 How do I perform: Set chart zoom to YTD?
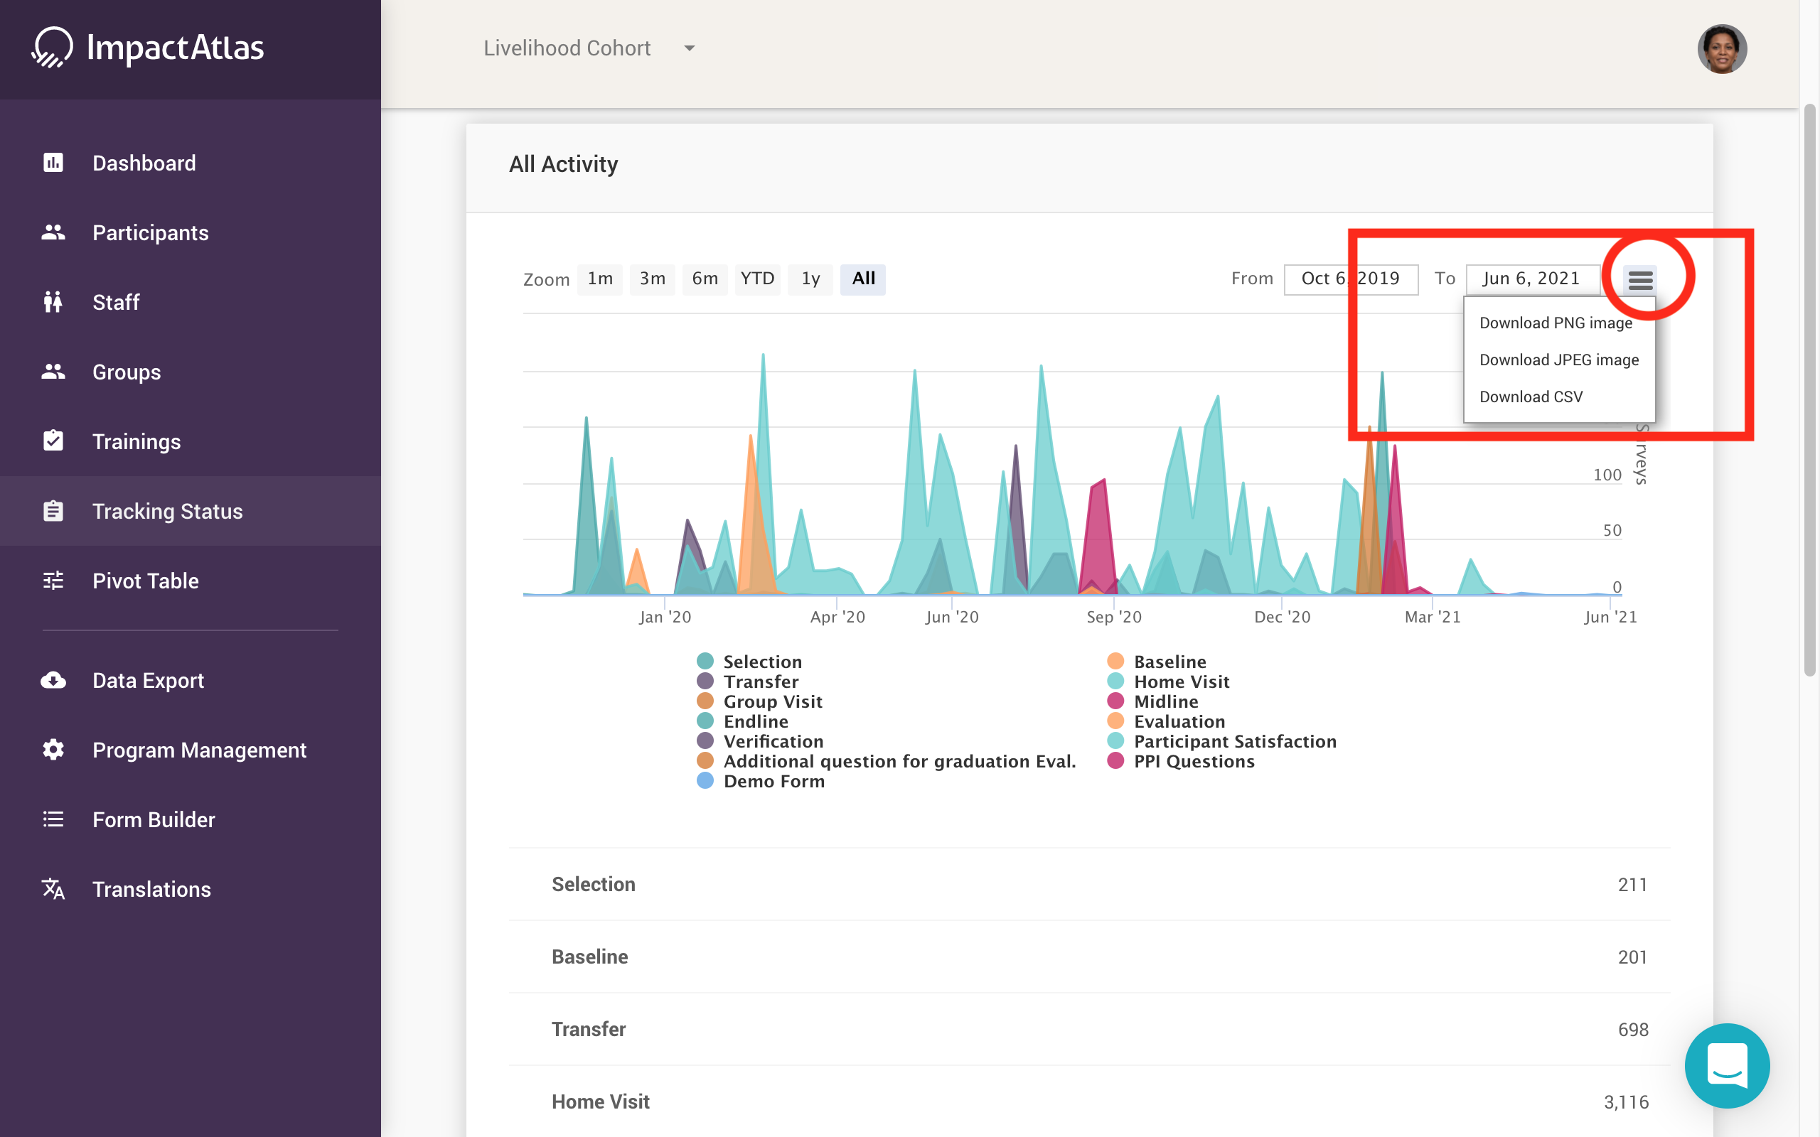pyautogui.click(x=757, y=279)
